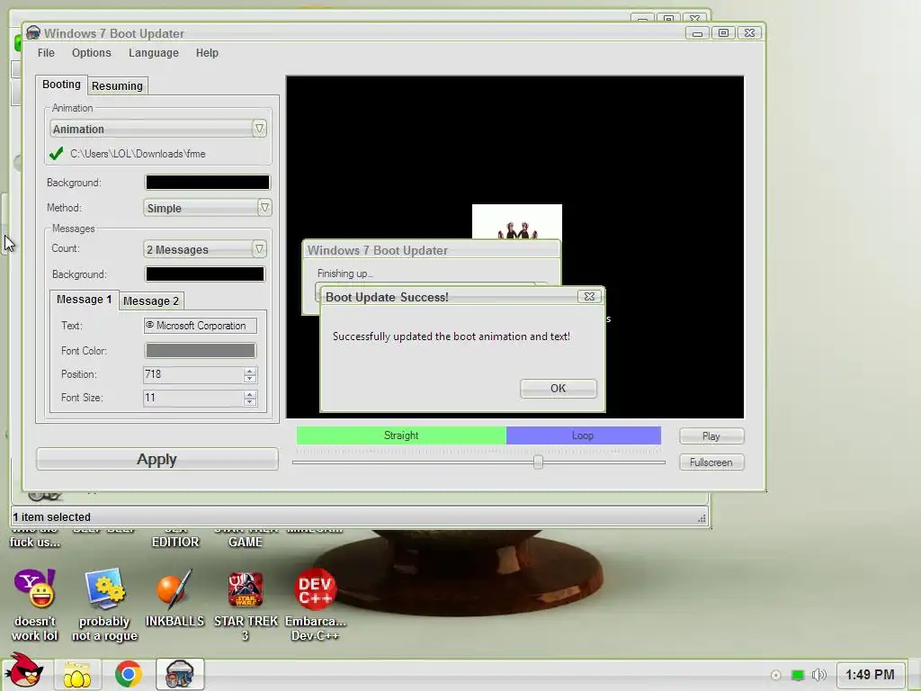Click the round tray icon left of network

pyautogui.click(x=776, y=675)
